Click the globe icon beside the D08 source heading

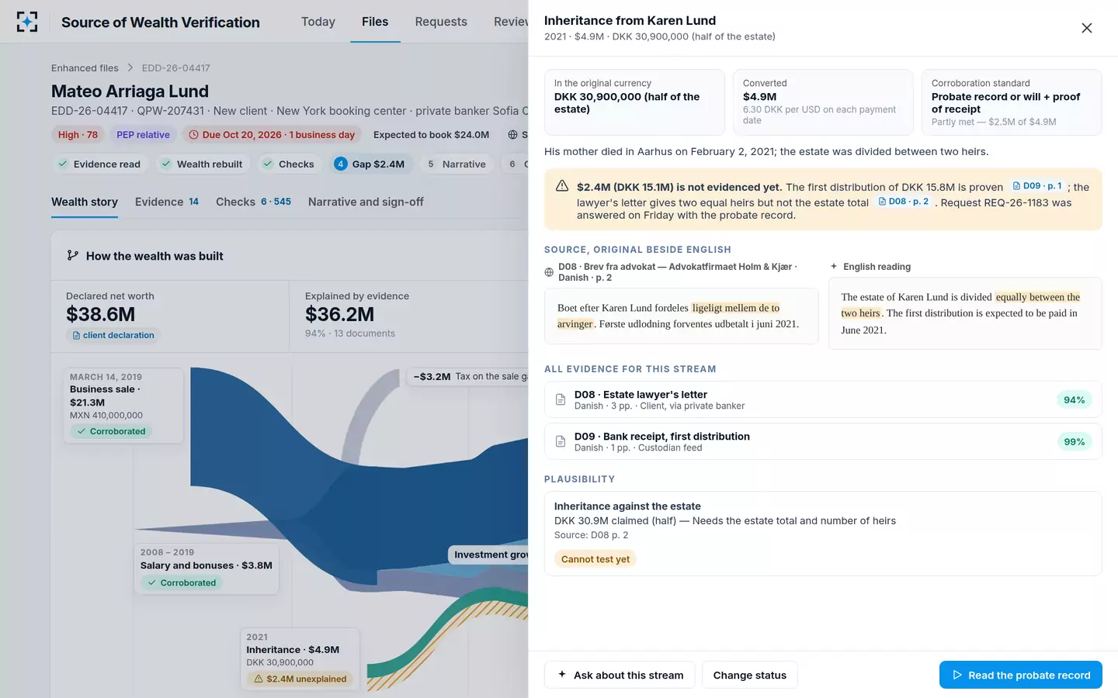click(x=549, y=272)
